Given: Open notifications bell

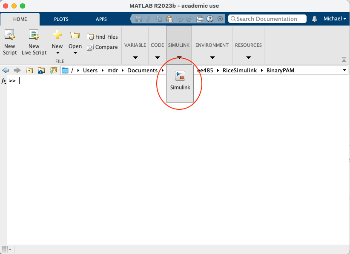Looking at the screenshot, I should [x=315, y=19].
